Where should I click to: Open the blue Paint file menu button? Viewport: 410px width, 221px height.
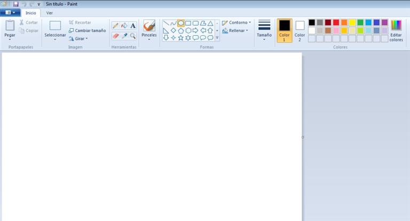(10, 13)
